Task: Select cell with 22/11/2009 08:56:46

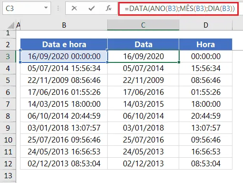Action: 64,80
